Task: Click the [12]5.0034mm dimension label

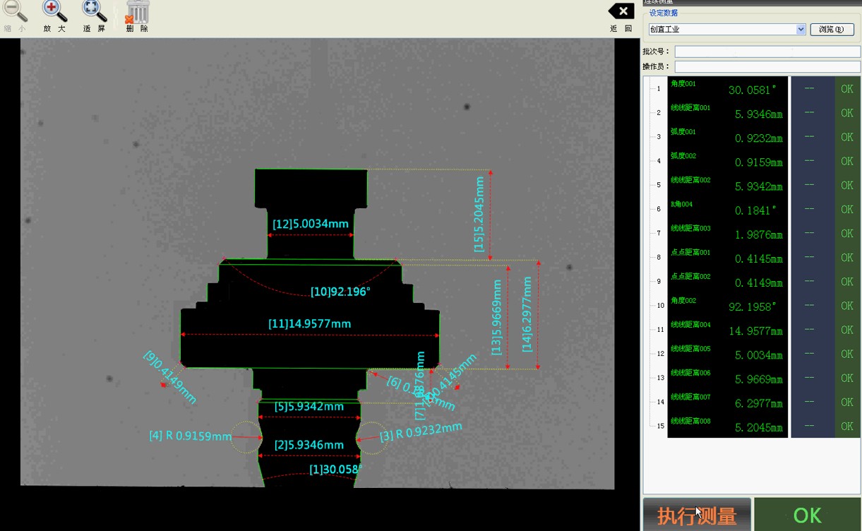Action: (311, 224)
